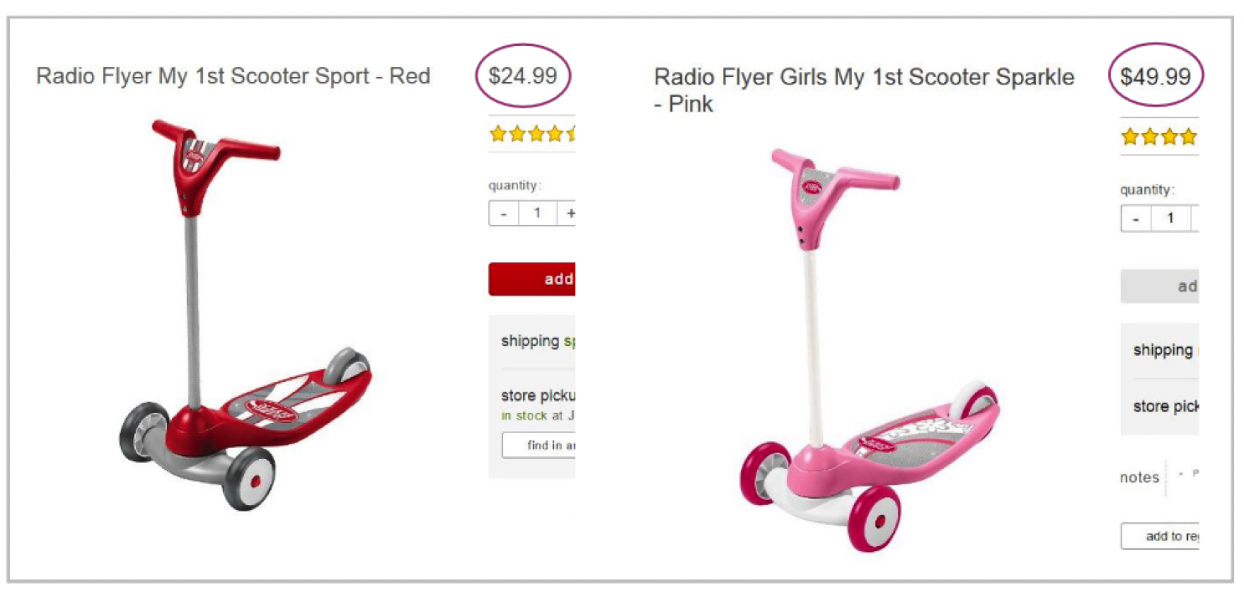The height and width of the screenshot is (592, 1244).
Task: Click the minus icon to decrease Red scooter quantity
Action: pos(503,214)
